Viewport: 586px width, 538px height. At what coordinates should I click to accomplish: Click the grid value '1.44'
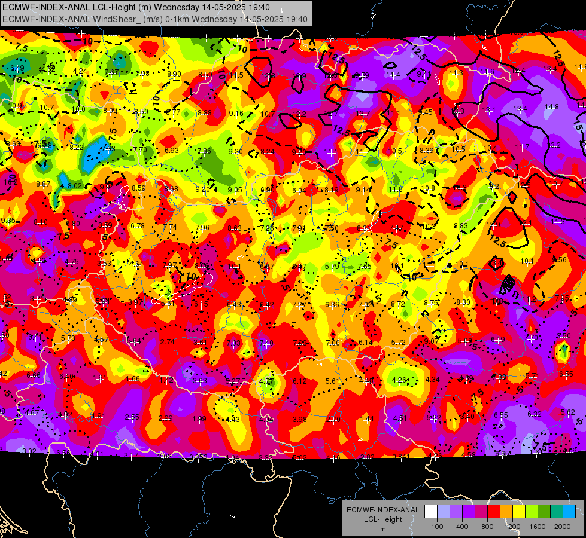point(367,419)
